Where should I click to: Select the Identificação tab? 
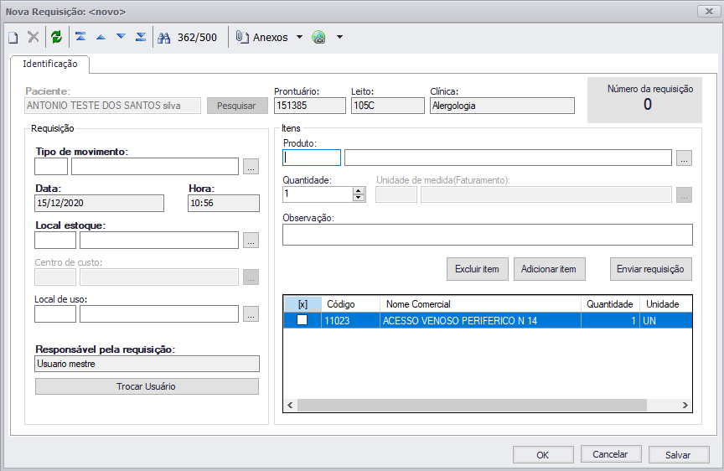(x=50, y=64)
